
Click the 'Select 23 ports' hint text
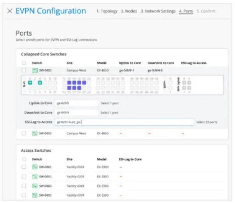pyautogui.click(x=207, y=122)
